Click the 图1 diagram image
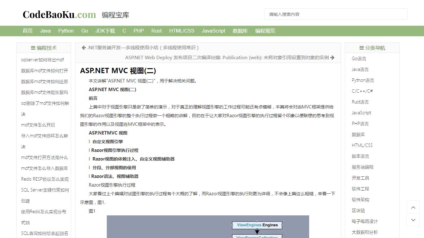This screenshot has width=424, height=238. coord(208,227)
